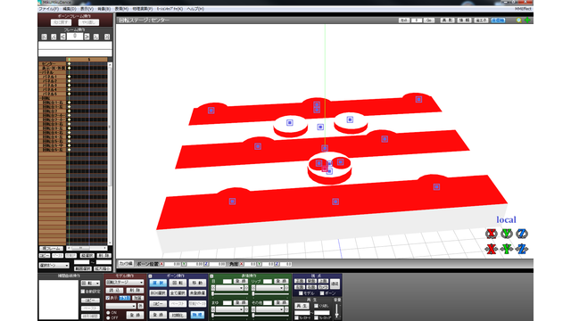
Task: Open the lip morph dropdown
Action: coord(269,287)
